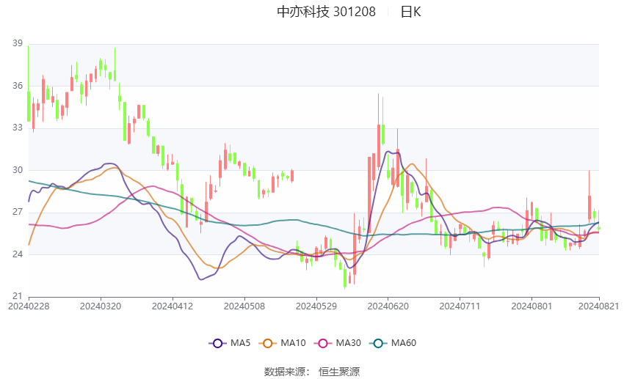Click the 21 price axis label
624x379 pixels.
tap(18, 296)
